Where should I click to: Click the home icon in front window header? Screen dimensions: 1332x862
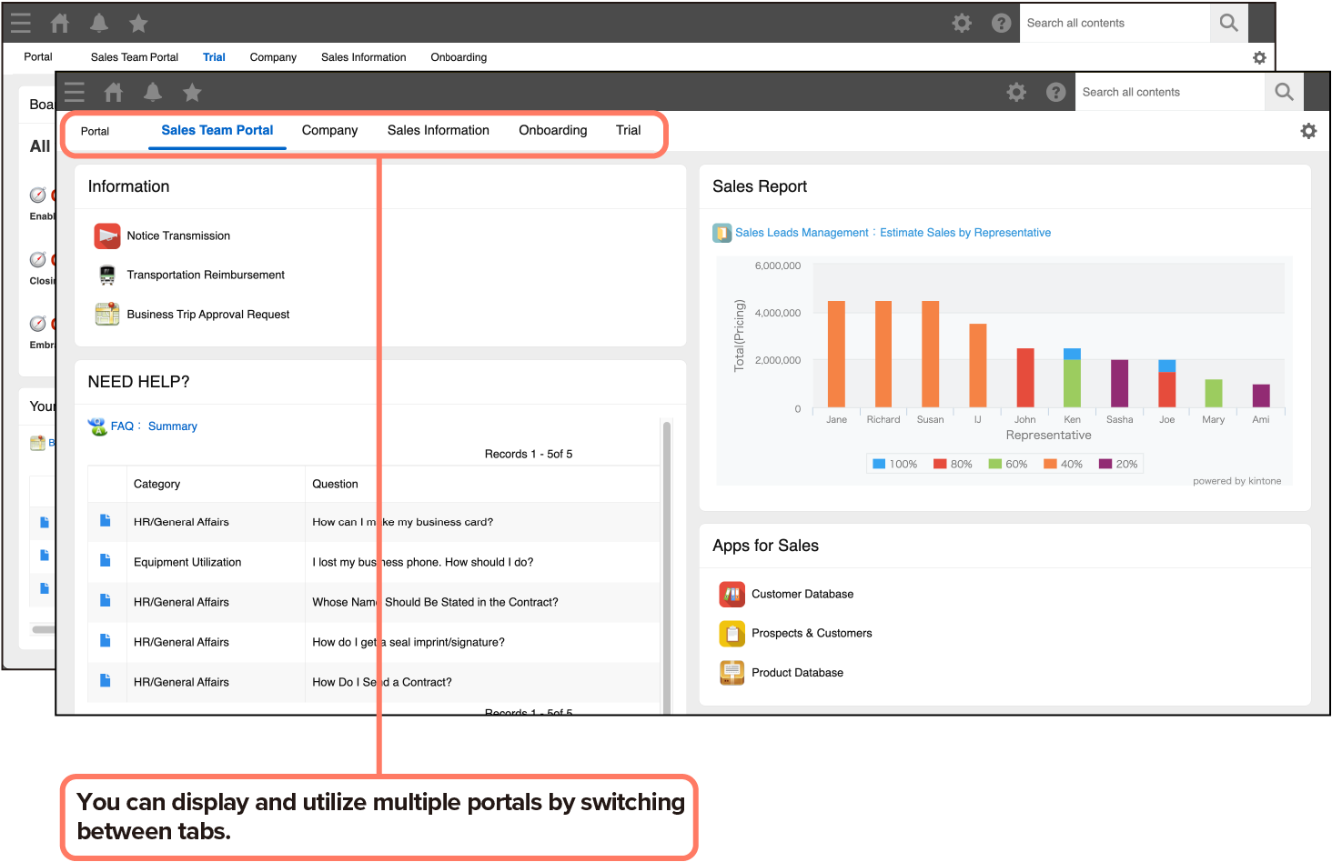click(x=114, y=92)
